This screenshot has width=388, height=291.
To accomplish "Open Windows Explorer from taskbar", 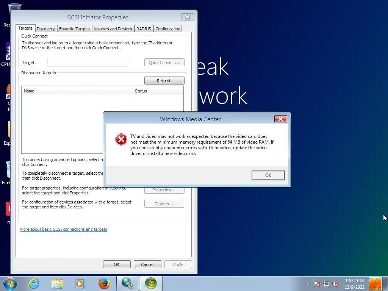I will click(58, 283).
